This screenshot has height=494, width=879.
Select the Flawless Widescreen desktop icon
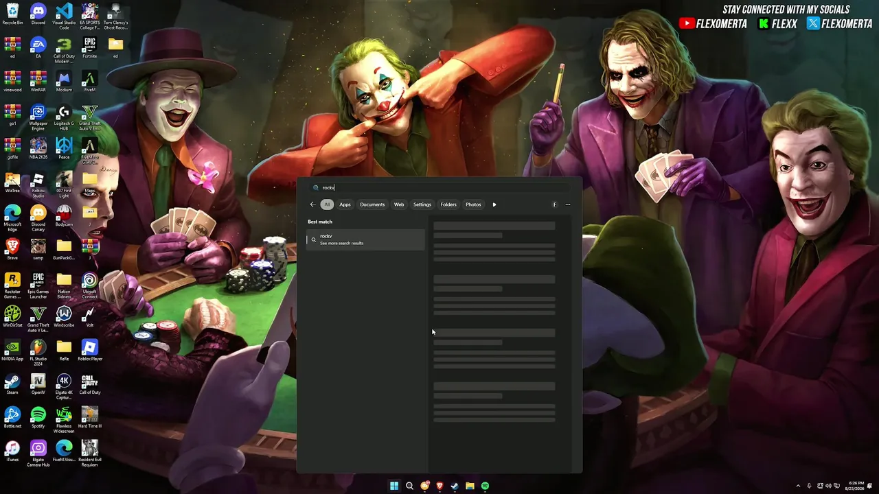[64, 420]
